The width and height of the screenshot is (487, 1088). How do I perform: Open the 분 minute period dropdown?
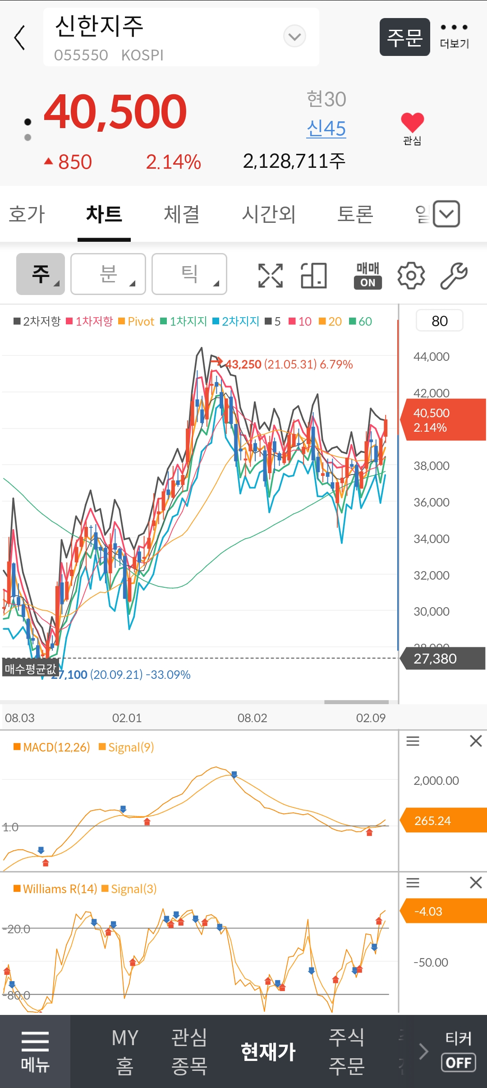tap(108, 274)
